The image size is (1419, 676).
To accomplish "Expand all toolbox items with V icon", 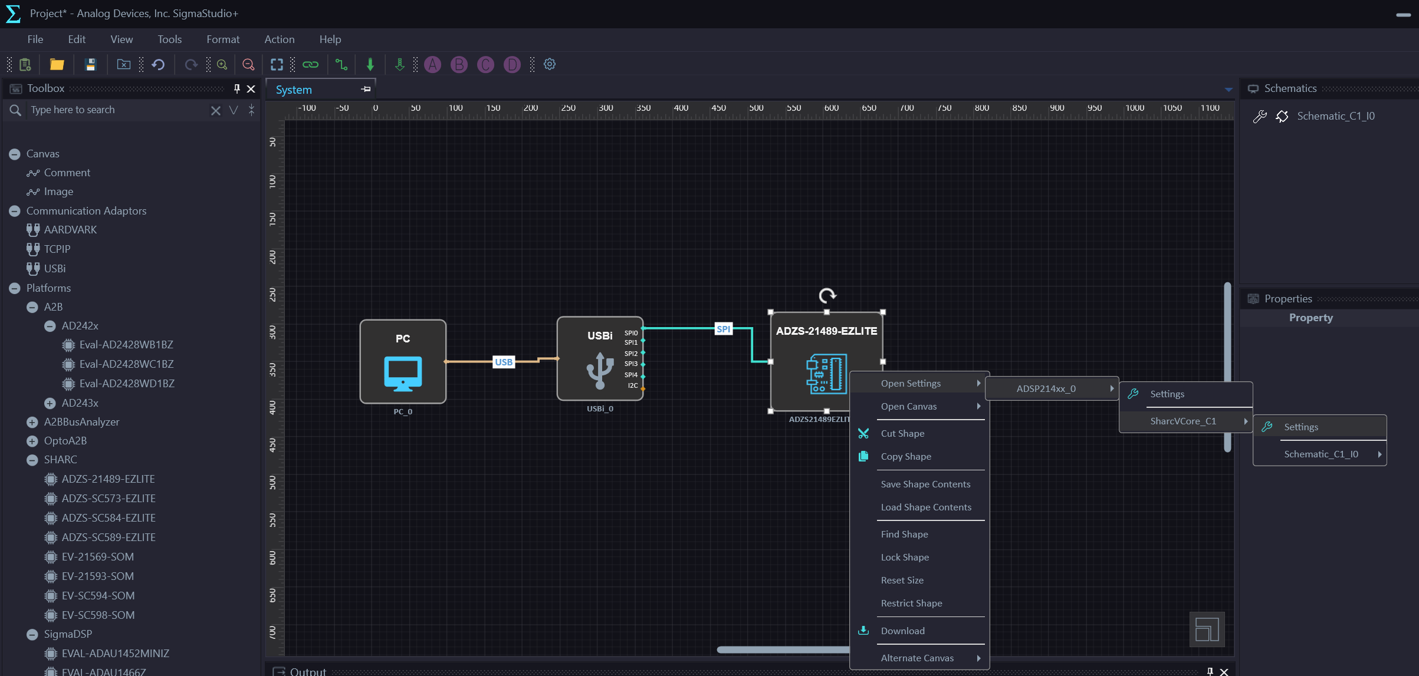I will click(234, 110).
